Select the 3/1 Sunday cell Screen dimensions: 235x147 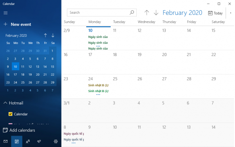74,111
